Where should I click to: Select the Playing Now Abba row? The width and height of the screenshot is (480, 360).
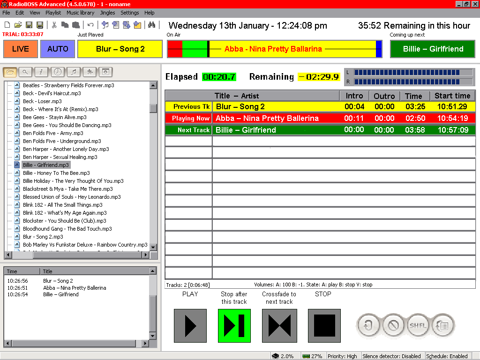coord(320,118)
